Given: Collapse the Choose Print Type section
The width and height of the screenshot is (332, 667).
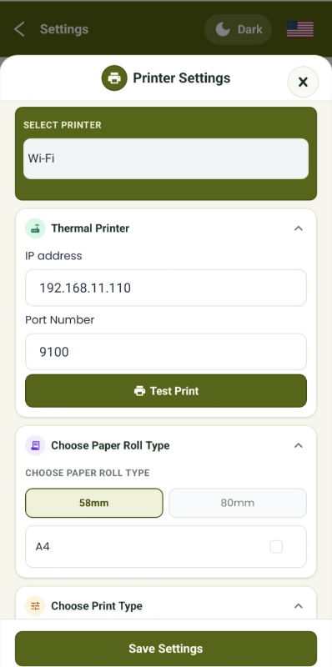Looking at the screenshot, I should 299,606.
